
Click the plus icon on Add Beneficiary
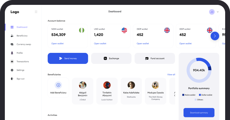(x=58, y=85)
